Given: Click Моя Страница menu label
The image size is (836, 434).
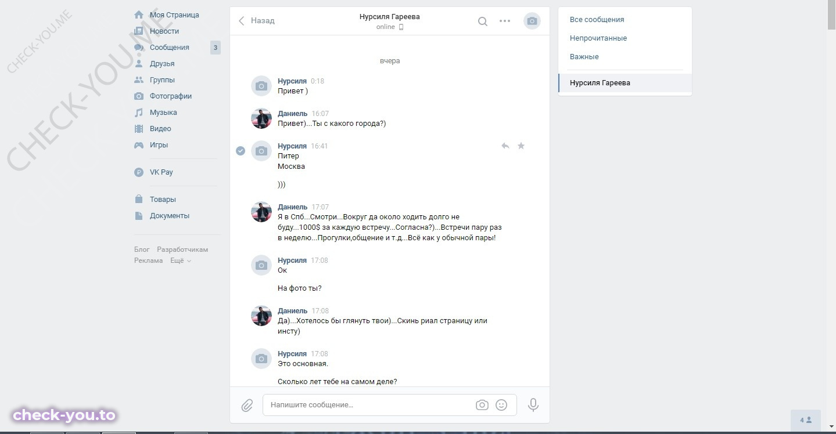Looking at the screenshot, I should pos(174,15).
